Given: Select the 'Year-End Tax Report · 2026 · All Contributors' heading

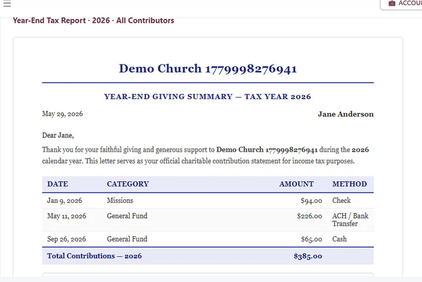Looking at the screenshot, I should (x=93, y=21).
